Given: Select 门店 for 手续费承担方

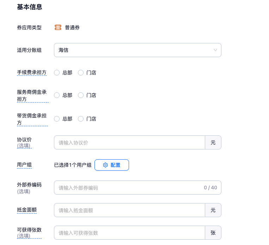Looking at the screenshot, I should tap(81, 73).
